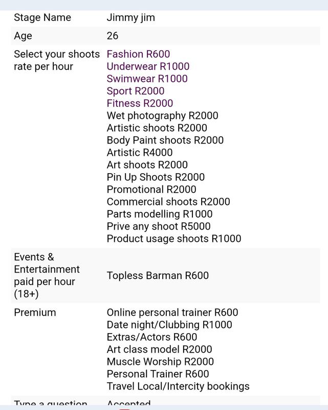Image resolution: width=328 pixels, height=410 pixels.
Task: Select Product usage shoots R1000
Action: coord(174,239)
